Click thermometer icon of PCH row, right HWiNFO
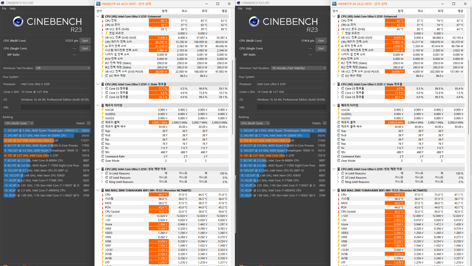The image size is (472, 266). (339, 207)
